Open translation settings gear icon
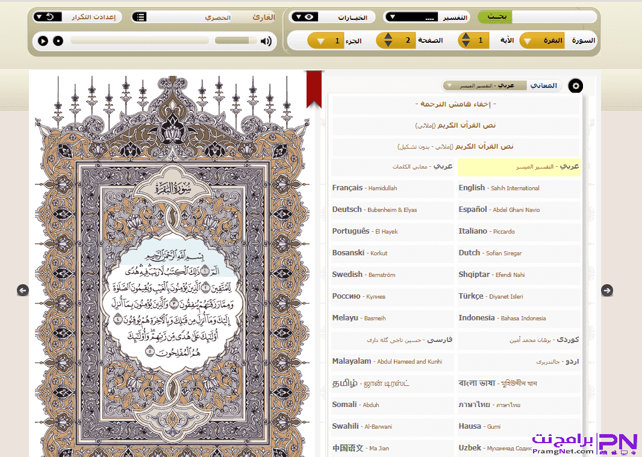Image resolution: width=642 pixels, height=457 pixels. pos(576,86)
